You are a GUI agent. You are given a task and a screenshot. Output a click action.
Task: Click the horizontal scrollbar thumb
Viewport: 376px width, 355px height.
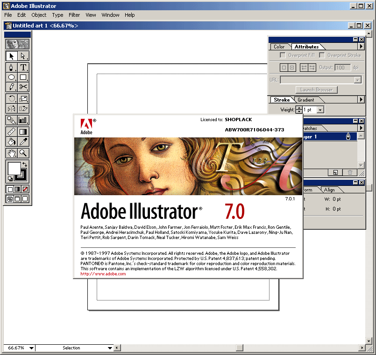(x=240, y=348)
